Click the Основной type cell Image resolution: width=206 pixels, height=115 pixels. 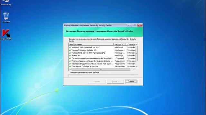coord(119,58)
